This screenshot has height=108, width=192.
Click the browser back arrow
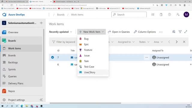tap(3, 5)
